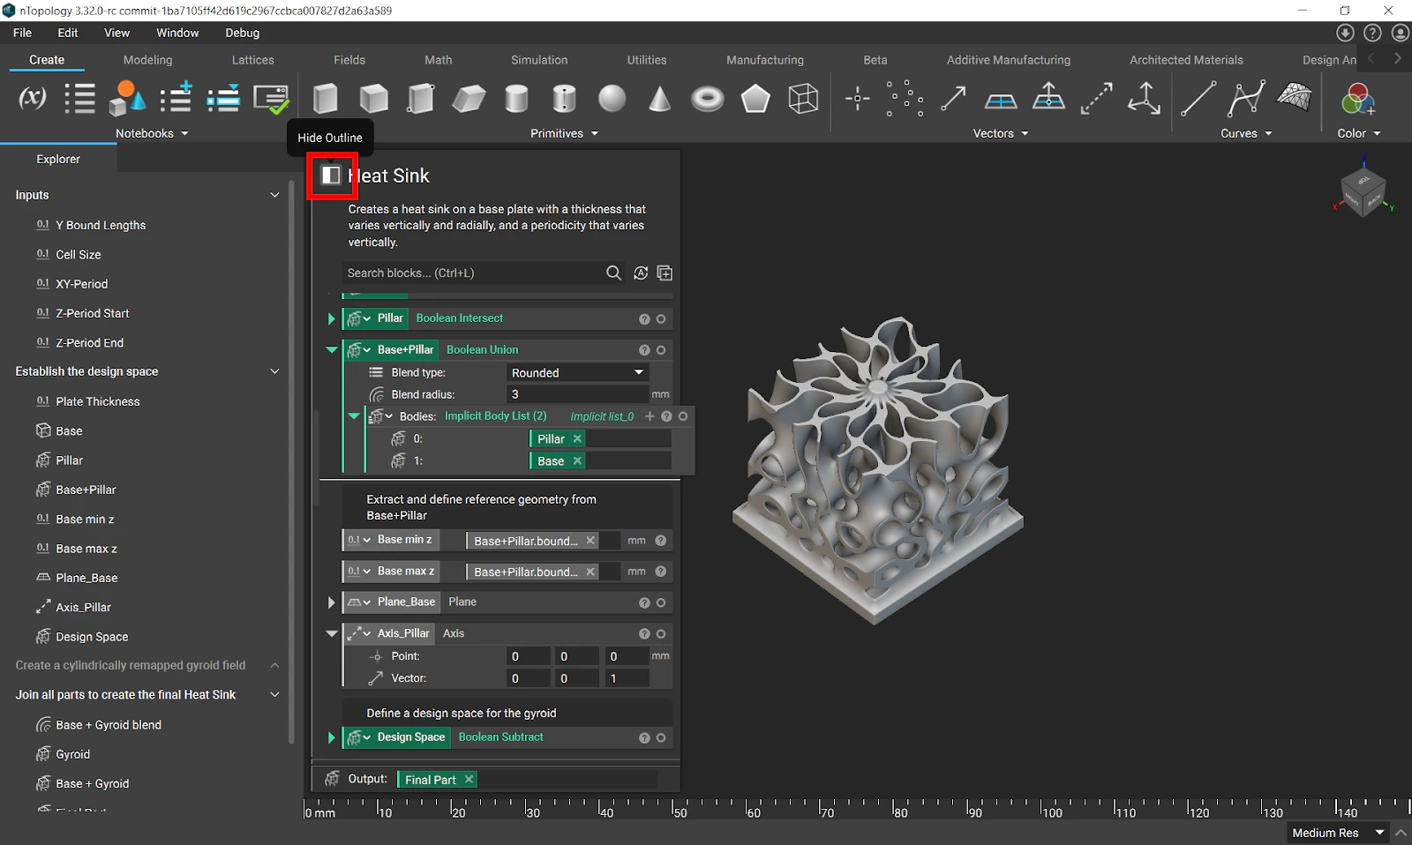Remove Final Part from Output
The image size is (1412, 845).
click(x=469, y=780)
